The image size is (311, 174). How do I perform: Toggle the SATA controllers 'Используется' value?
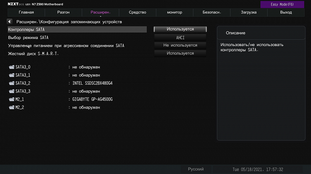[x=180, y=29]
